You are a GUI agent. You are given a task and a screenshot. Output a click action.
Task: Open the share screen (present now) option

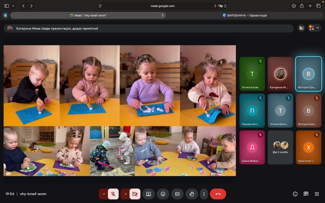(149, 194)
